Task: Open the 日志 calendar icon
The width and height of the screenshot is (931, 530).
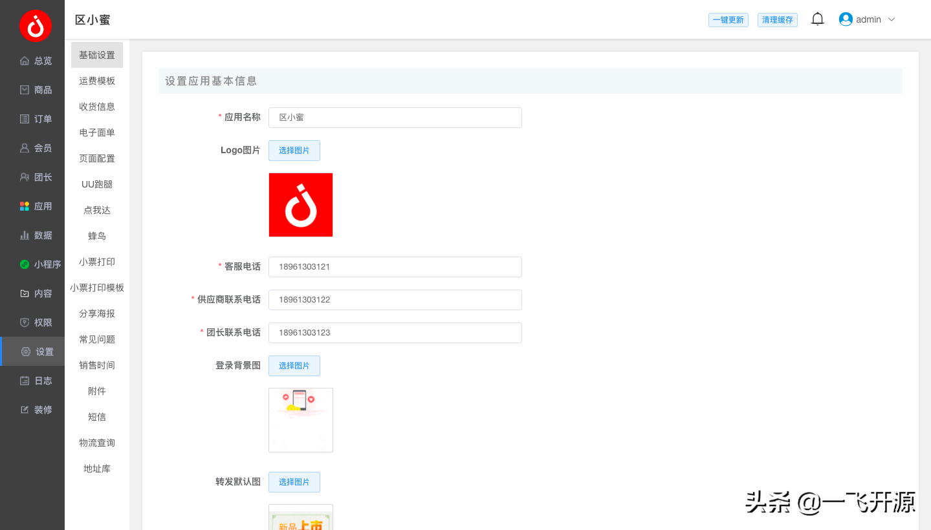Action: pos(25,381)
